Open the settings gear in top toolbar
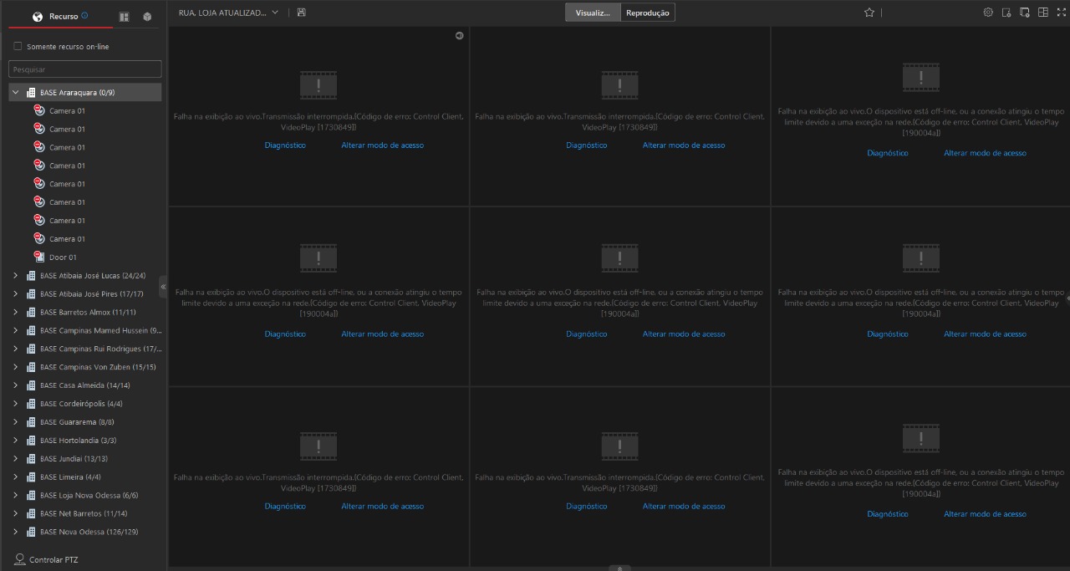Viewport: 1070px width, 571px height. [x=988, y=13]
